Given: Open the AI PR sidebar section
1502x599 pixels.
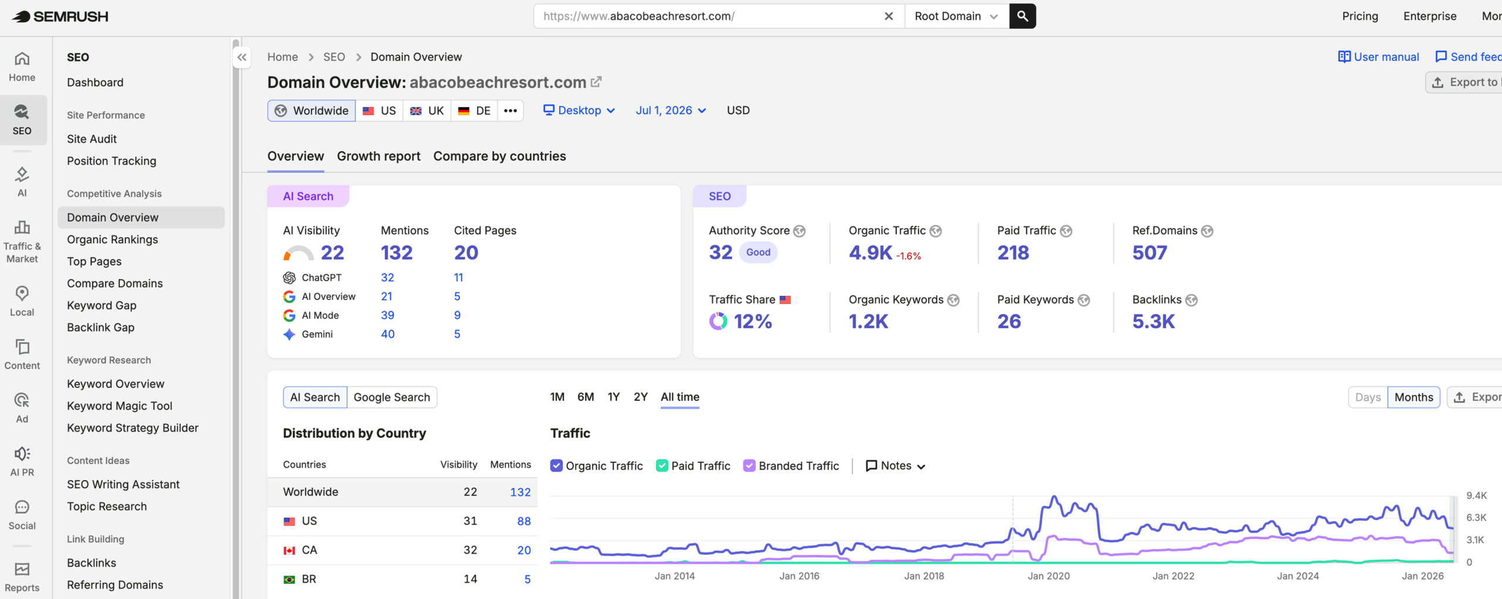Looking at the screenshot, I should [22, 461].
